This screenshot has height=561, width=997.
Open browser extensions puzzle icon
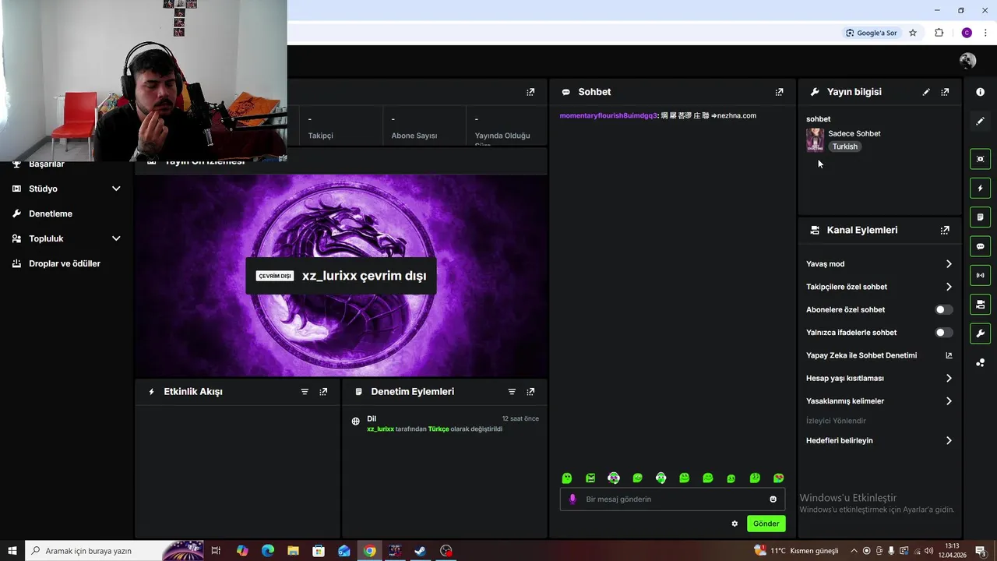click(939, 33)
